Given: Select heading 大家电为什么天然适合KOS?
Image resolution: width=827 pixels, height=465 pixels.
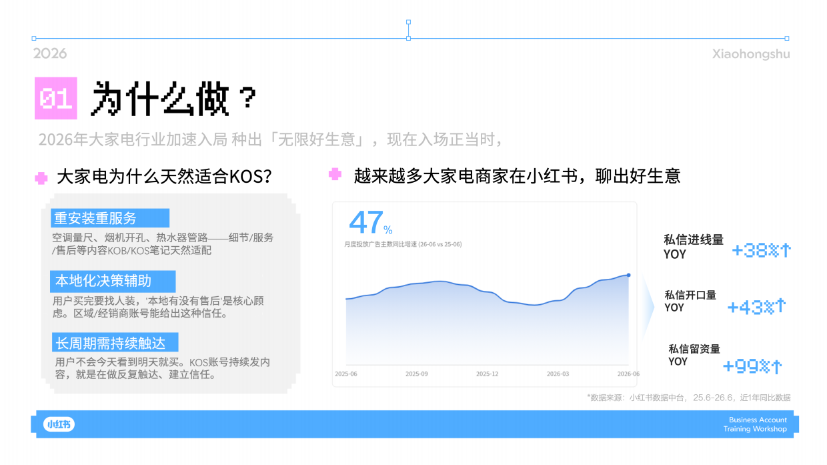Looking at the screenshot, I should tap(164, 177).
